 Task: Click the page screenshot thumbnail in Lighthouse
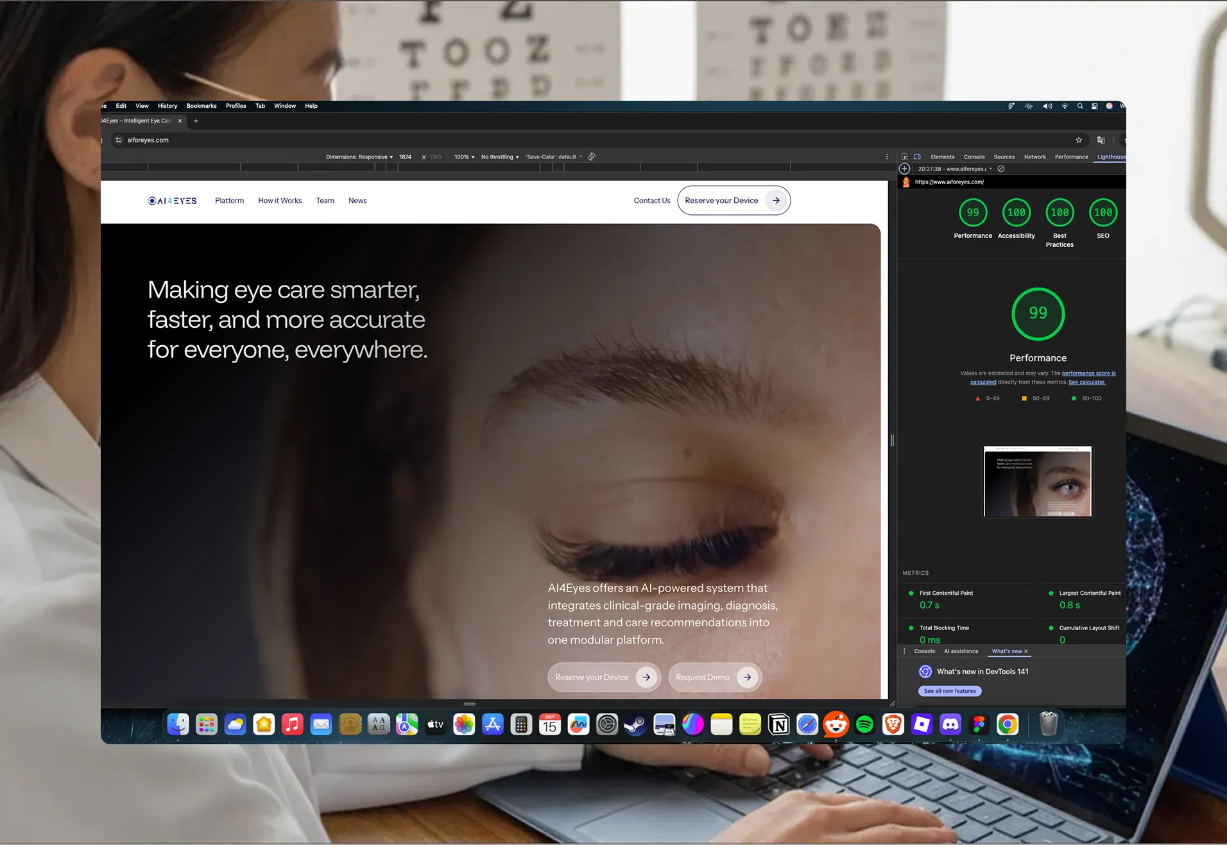pos(1037,481)
